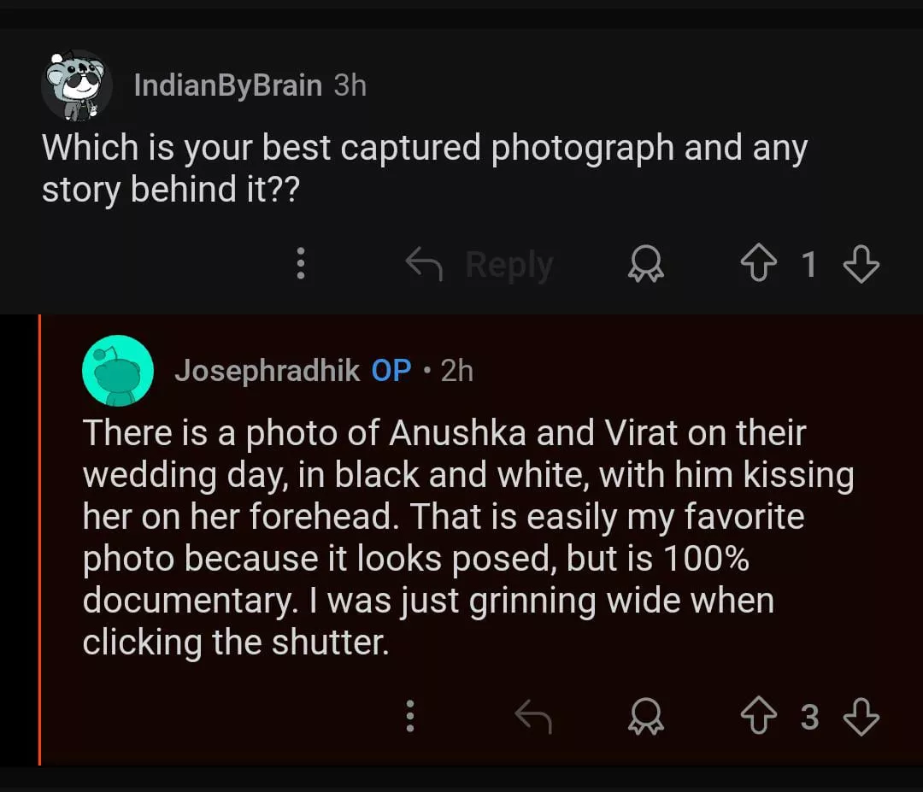This screenshot has height=792, width=923.
Task: Click the 2h timestamp on Josephradhik's reply
Action: point(456,371)
